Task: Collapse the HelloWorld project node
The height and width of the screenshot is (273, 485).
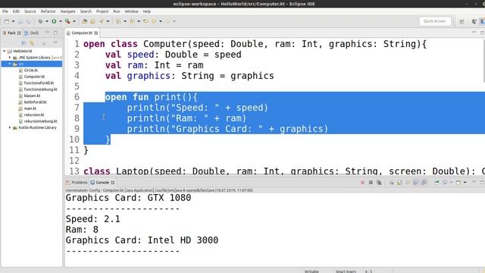Action: 5,51
